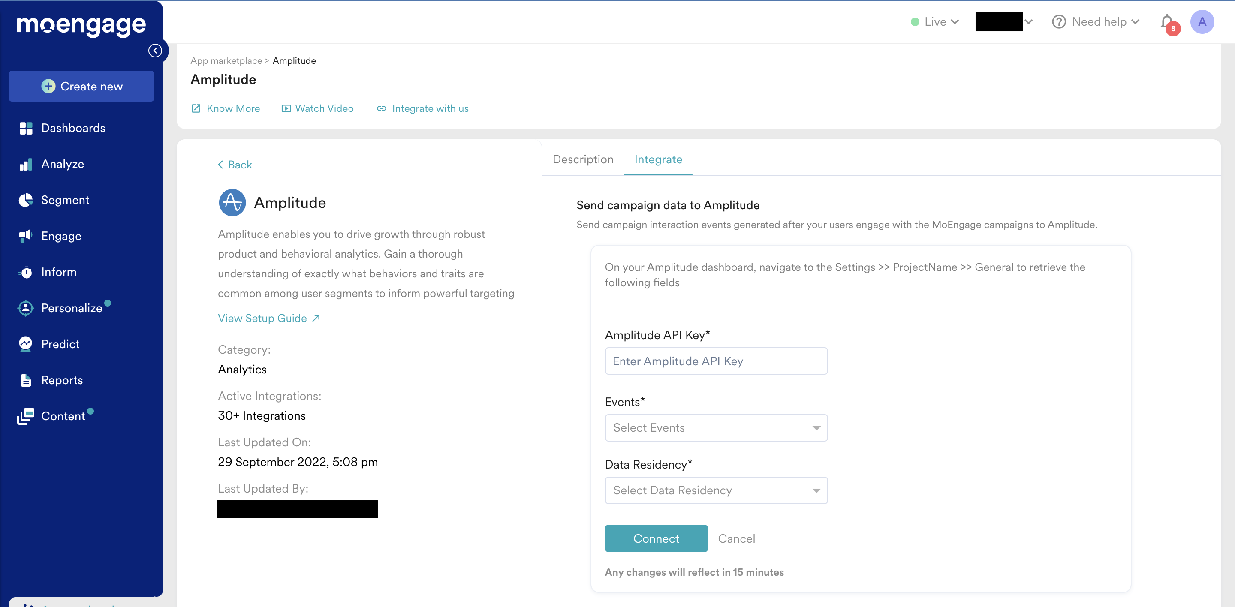
Task: Open the notifications bell icon
Action: point(1168,22)
